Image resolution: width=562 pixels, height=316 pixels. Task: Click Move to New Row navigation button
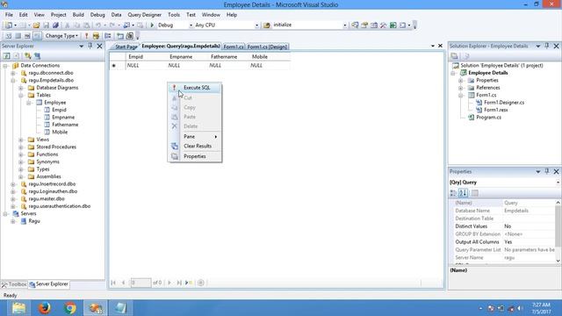coord(189,283)
